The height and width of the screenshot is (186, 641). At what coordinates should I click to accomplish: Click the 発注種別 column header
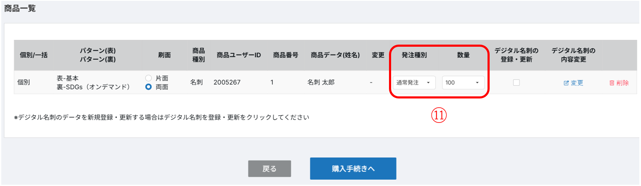414,55
